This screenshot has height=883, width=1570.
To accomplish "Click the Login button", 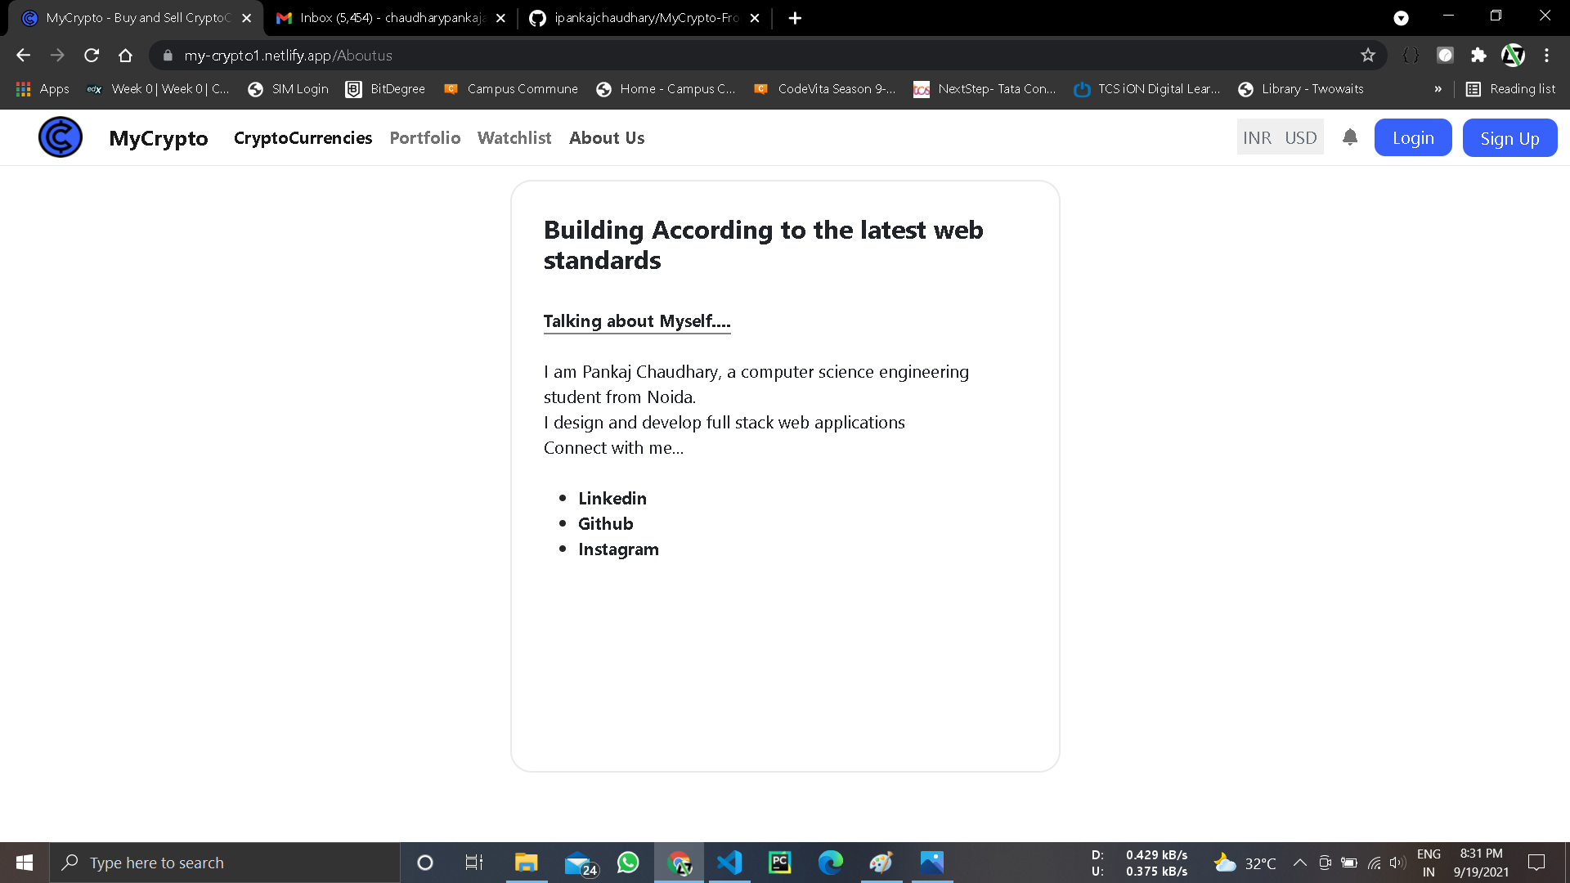I will coord(1413,138).
